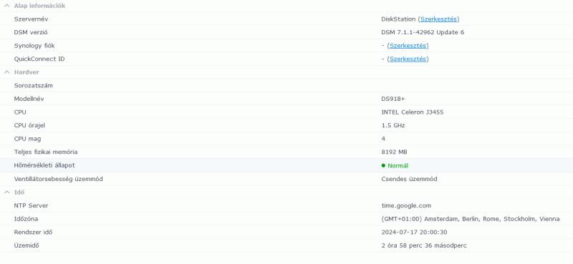
Task: Click the Modellnév label
Action: point(29,99)
